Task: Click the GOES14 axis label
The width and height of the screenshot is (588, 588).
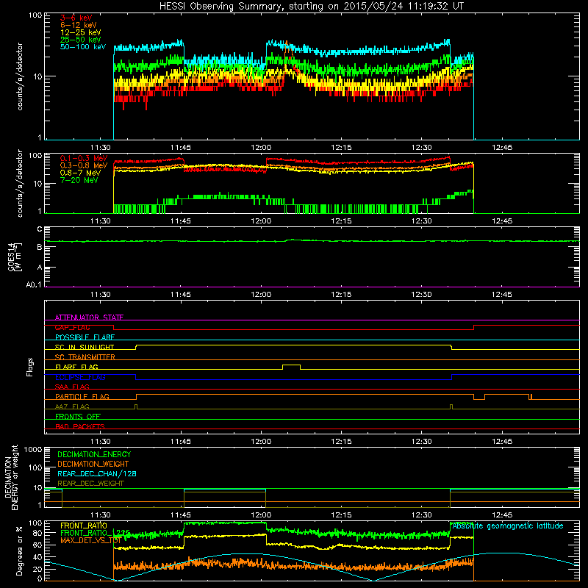Action: [15, 257]
